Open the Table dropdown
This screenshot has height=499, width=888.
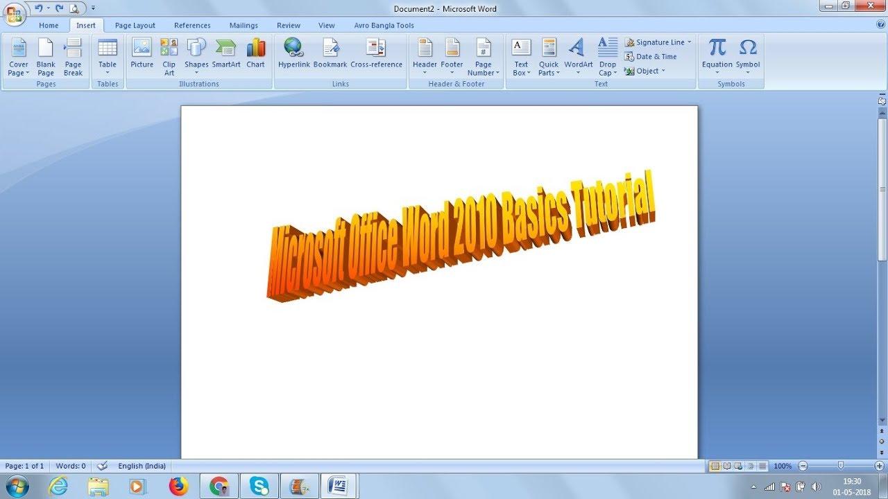tap(108, 57)
